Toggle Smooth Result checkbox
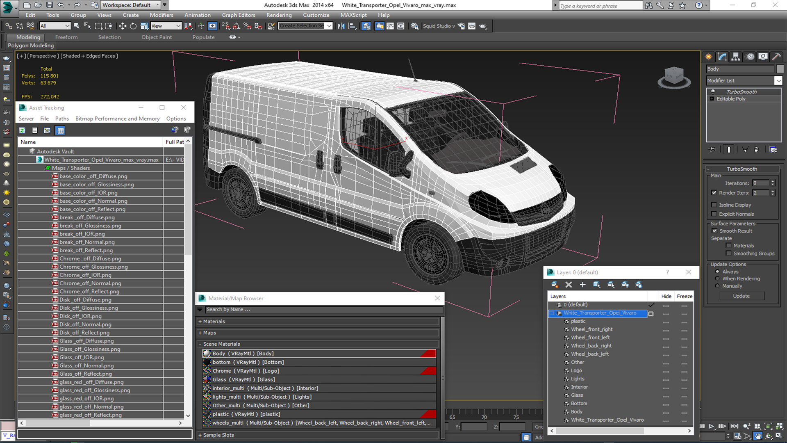Image resolution: width=787 pixels, height=443 pixels. tap(714, 231)
